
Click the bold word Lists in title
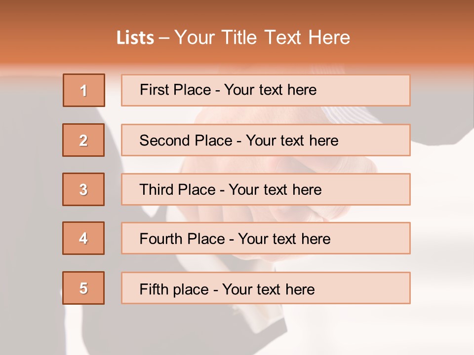click(135, 38)
